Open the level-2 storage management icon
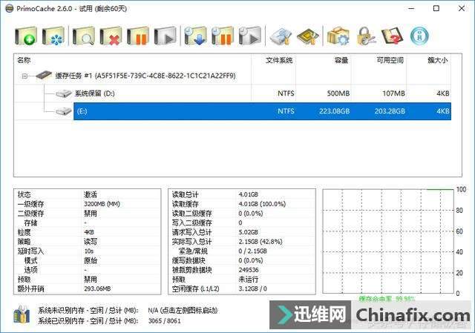Image resolution: width=475 pixels, height=333 pixels. (x=281, y=36)
